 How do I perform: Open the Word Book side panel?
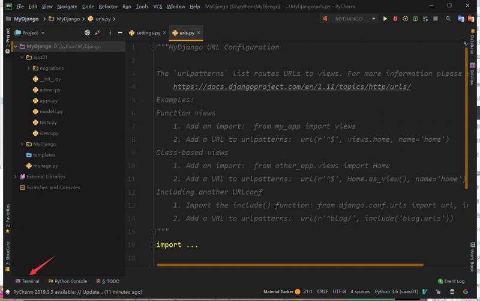coord(472,257)
